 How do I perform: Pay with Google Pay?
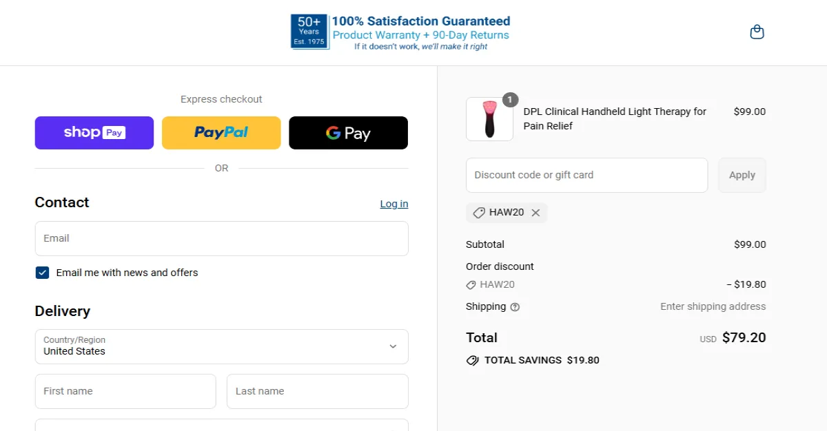coord(348,132)
